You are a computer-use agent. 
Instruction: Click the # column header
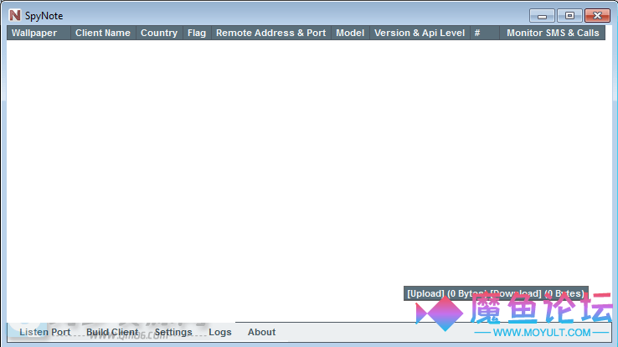(485, 33)
